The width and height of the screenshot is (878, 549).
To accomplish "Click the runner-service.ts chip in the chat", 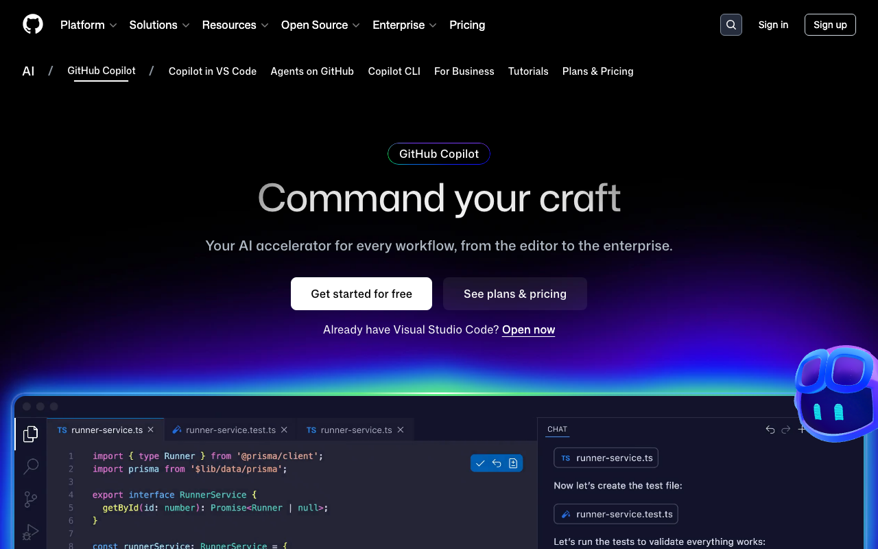I will [606, 458].
